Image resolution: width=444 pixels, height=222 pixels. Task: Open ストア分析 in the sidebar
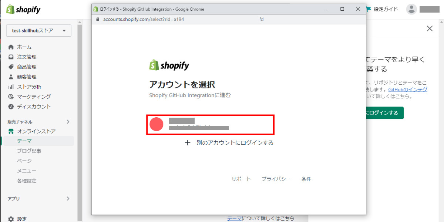pyautogui.click(x=29, y=87)
